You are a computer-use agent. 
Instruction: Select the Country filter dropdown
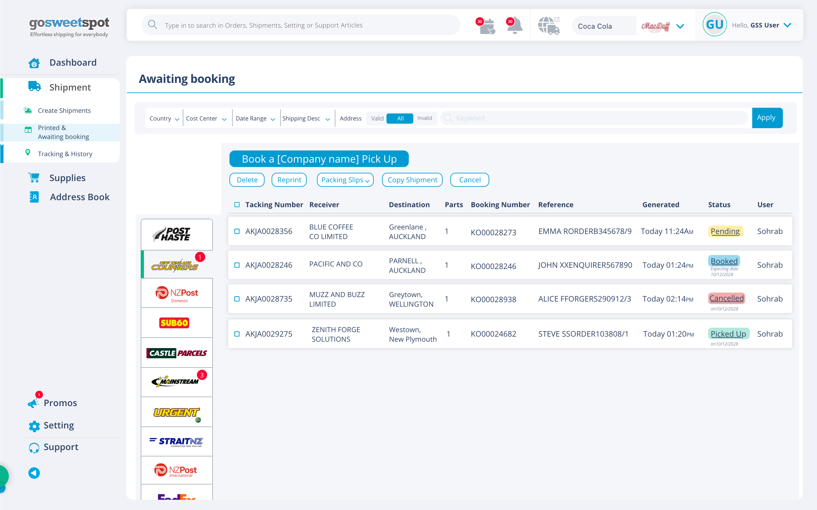point(164,118)
